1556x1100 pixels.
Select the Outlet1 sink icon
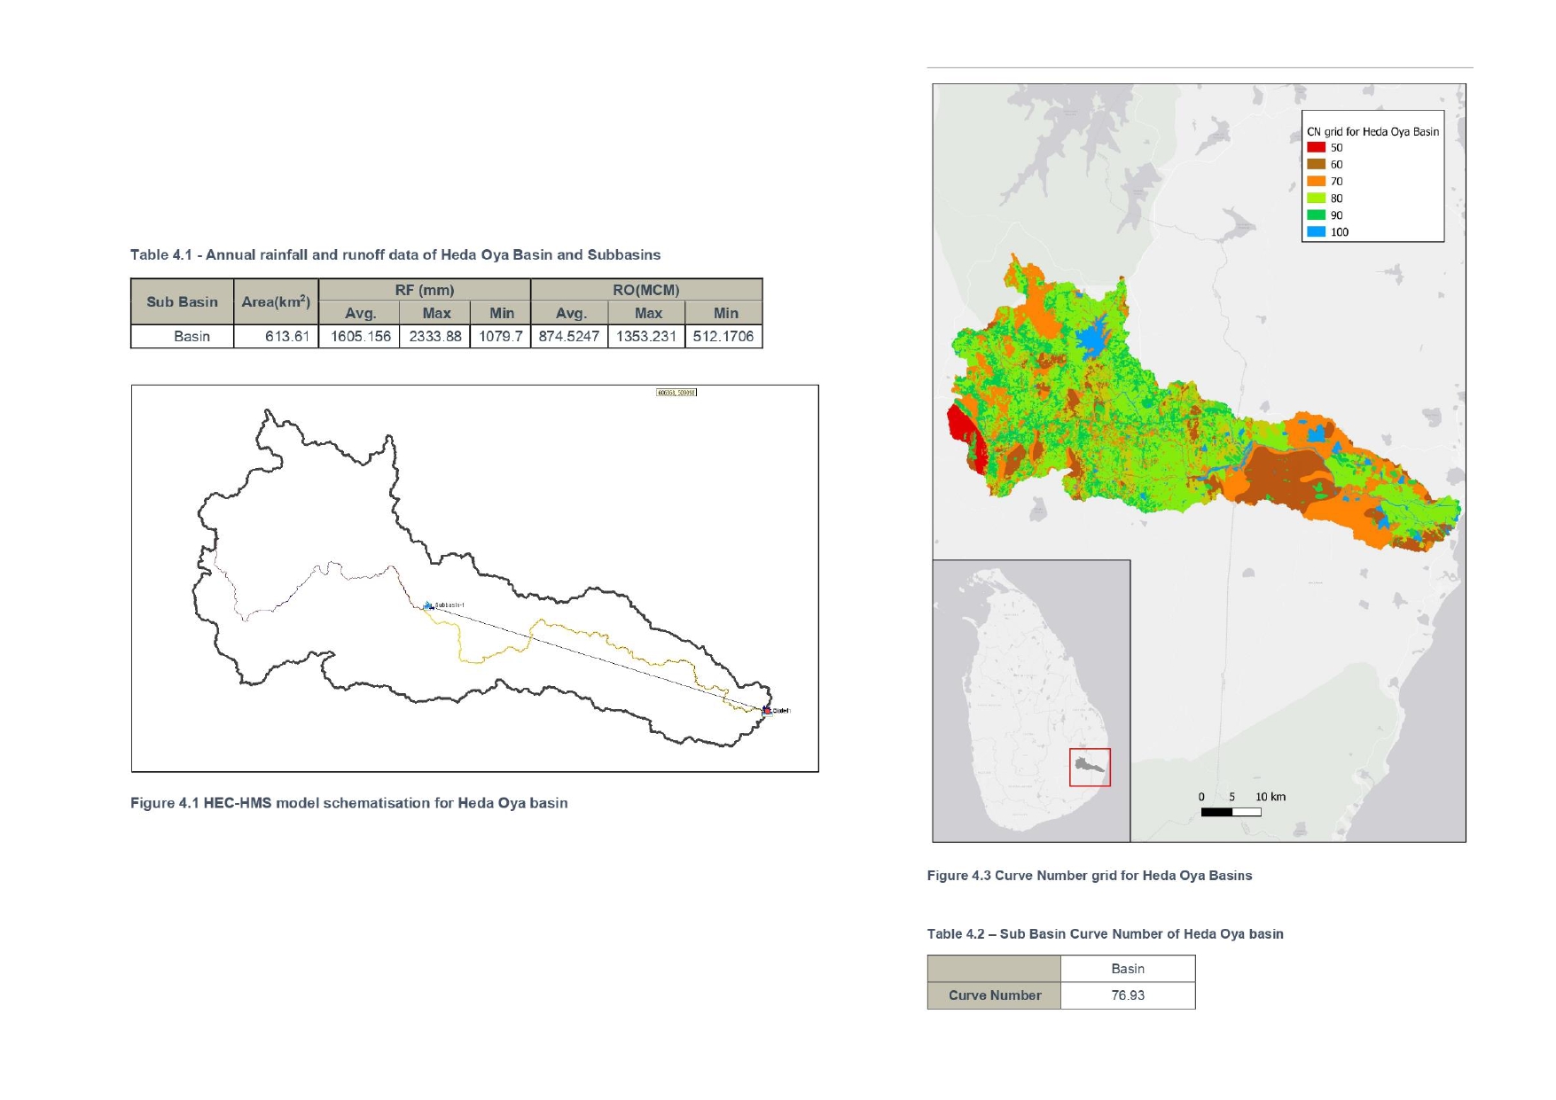[x=767, y=710]
